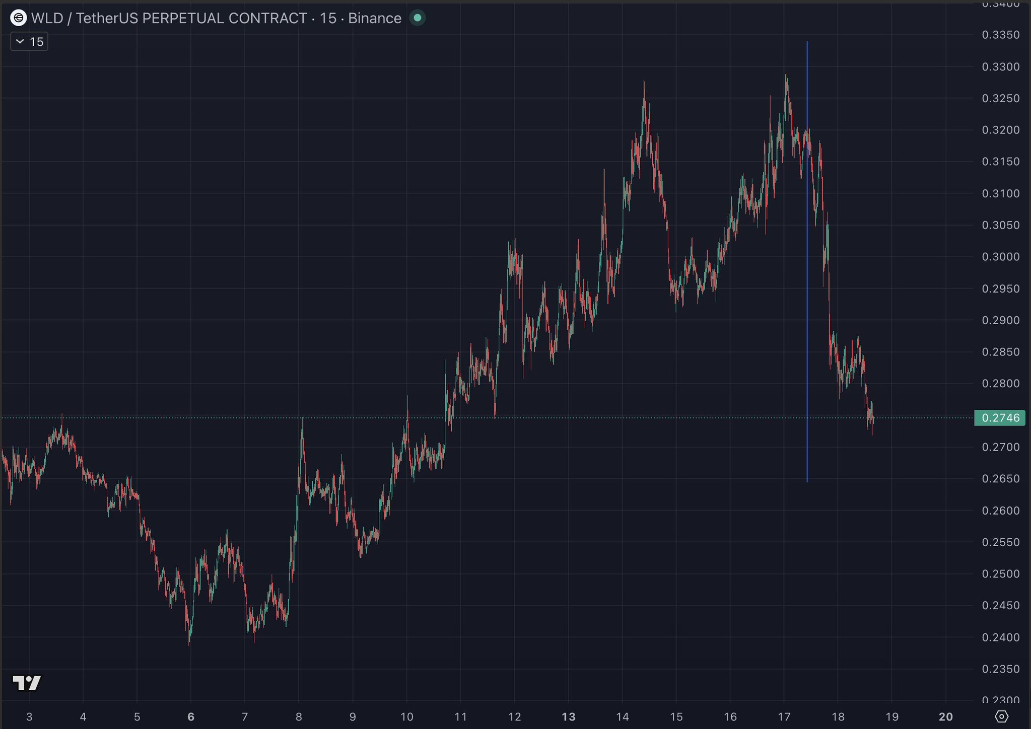Click Binance exchange name in title
This screenshot has width=1031, height=729.
coord(374,18)
